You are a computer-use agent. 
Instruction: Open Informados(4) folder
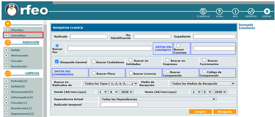(22, 97)
